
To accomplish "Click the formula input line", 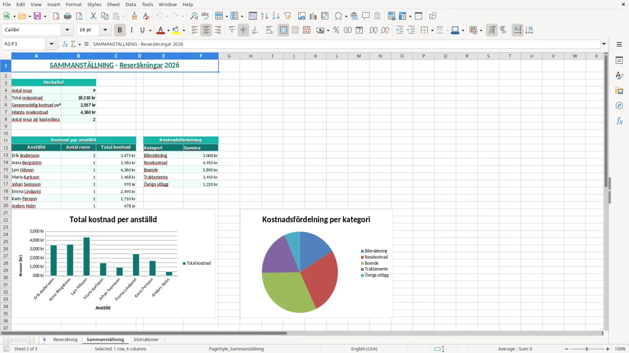I will click(x=345, y=44).
